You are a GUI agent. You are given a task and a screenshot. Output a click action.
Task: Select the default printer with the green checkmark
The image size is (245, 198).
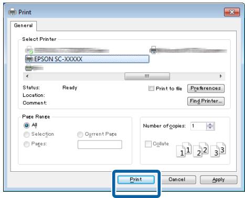tap(67, 50)
